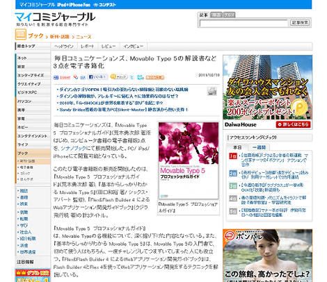Click the red Buzzurl share link
The width and height of the screenshot is (327, 282).
pyautogui.click(x=65, y=77)
